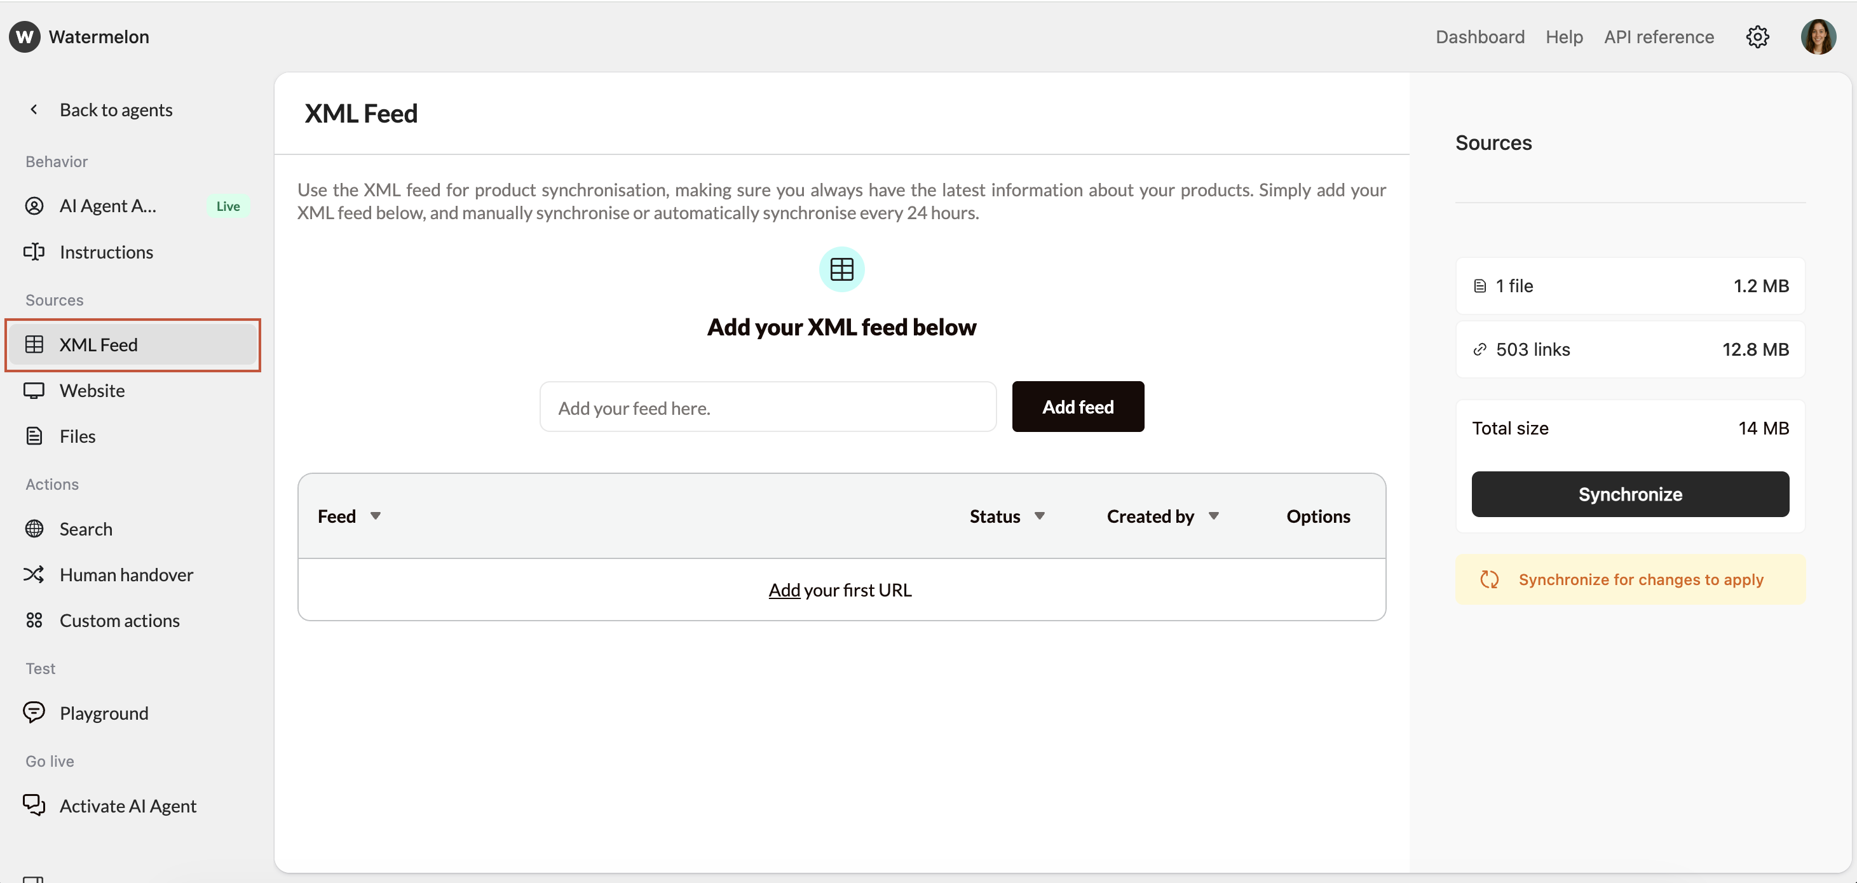Open Human handover via the crossed-arrows icon
Viewport: 1857px width, 883px height.
point(34,574)
